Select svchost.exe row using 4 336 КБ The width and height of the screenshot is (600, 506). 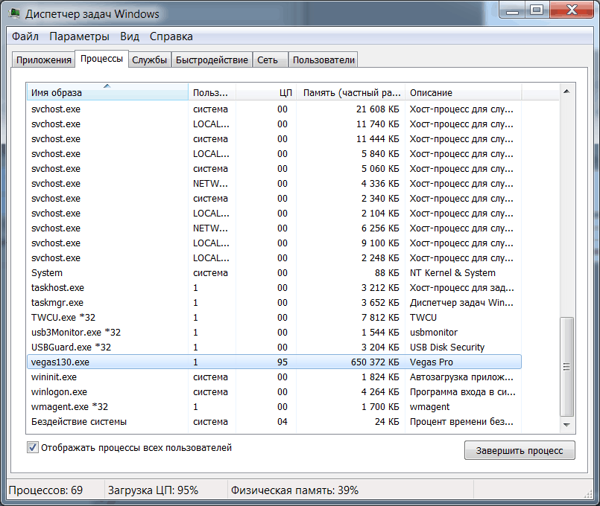click(274, 183)
